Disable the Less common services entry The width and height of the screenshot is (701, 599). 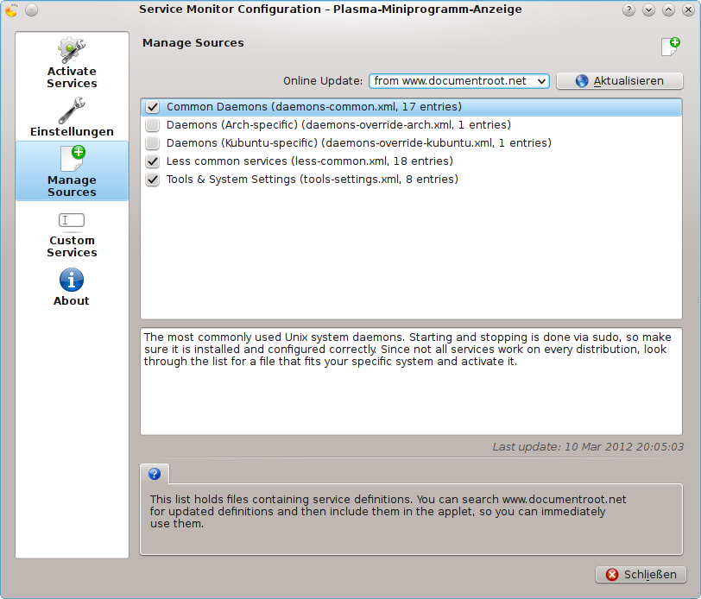[153, 161]
